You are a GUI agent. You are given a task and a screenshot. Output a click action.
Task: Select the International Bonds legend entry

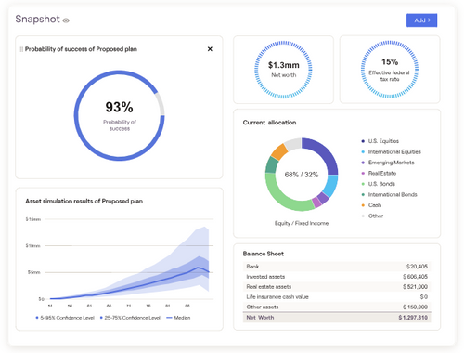[x=390, y=194]
